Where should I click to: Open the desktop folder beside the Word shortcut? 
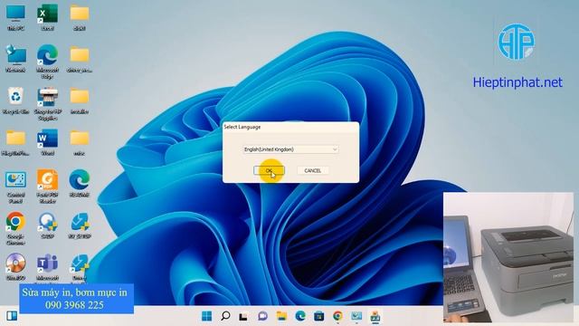click(x=80, y=142)
